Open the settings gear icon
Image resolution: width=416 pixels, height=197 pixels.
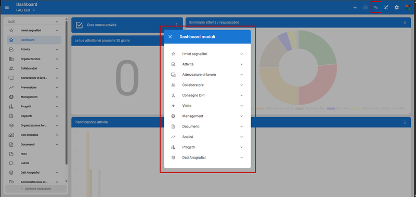pyautogui.click(x=396, y=7)
